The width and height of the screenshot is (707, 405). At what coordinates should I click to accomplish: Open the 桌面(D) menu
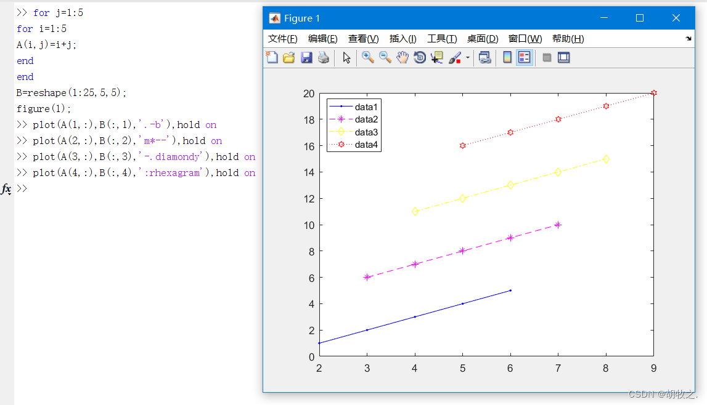tap(483, 39)
